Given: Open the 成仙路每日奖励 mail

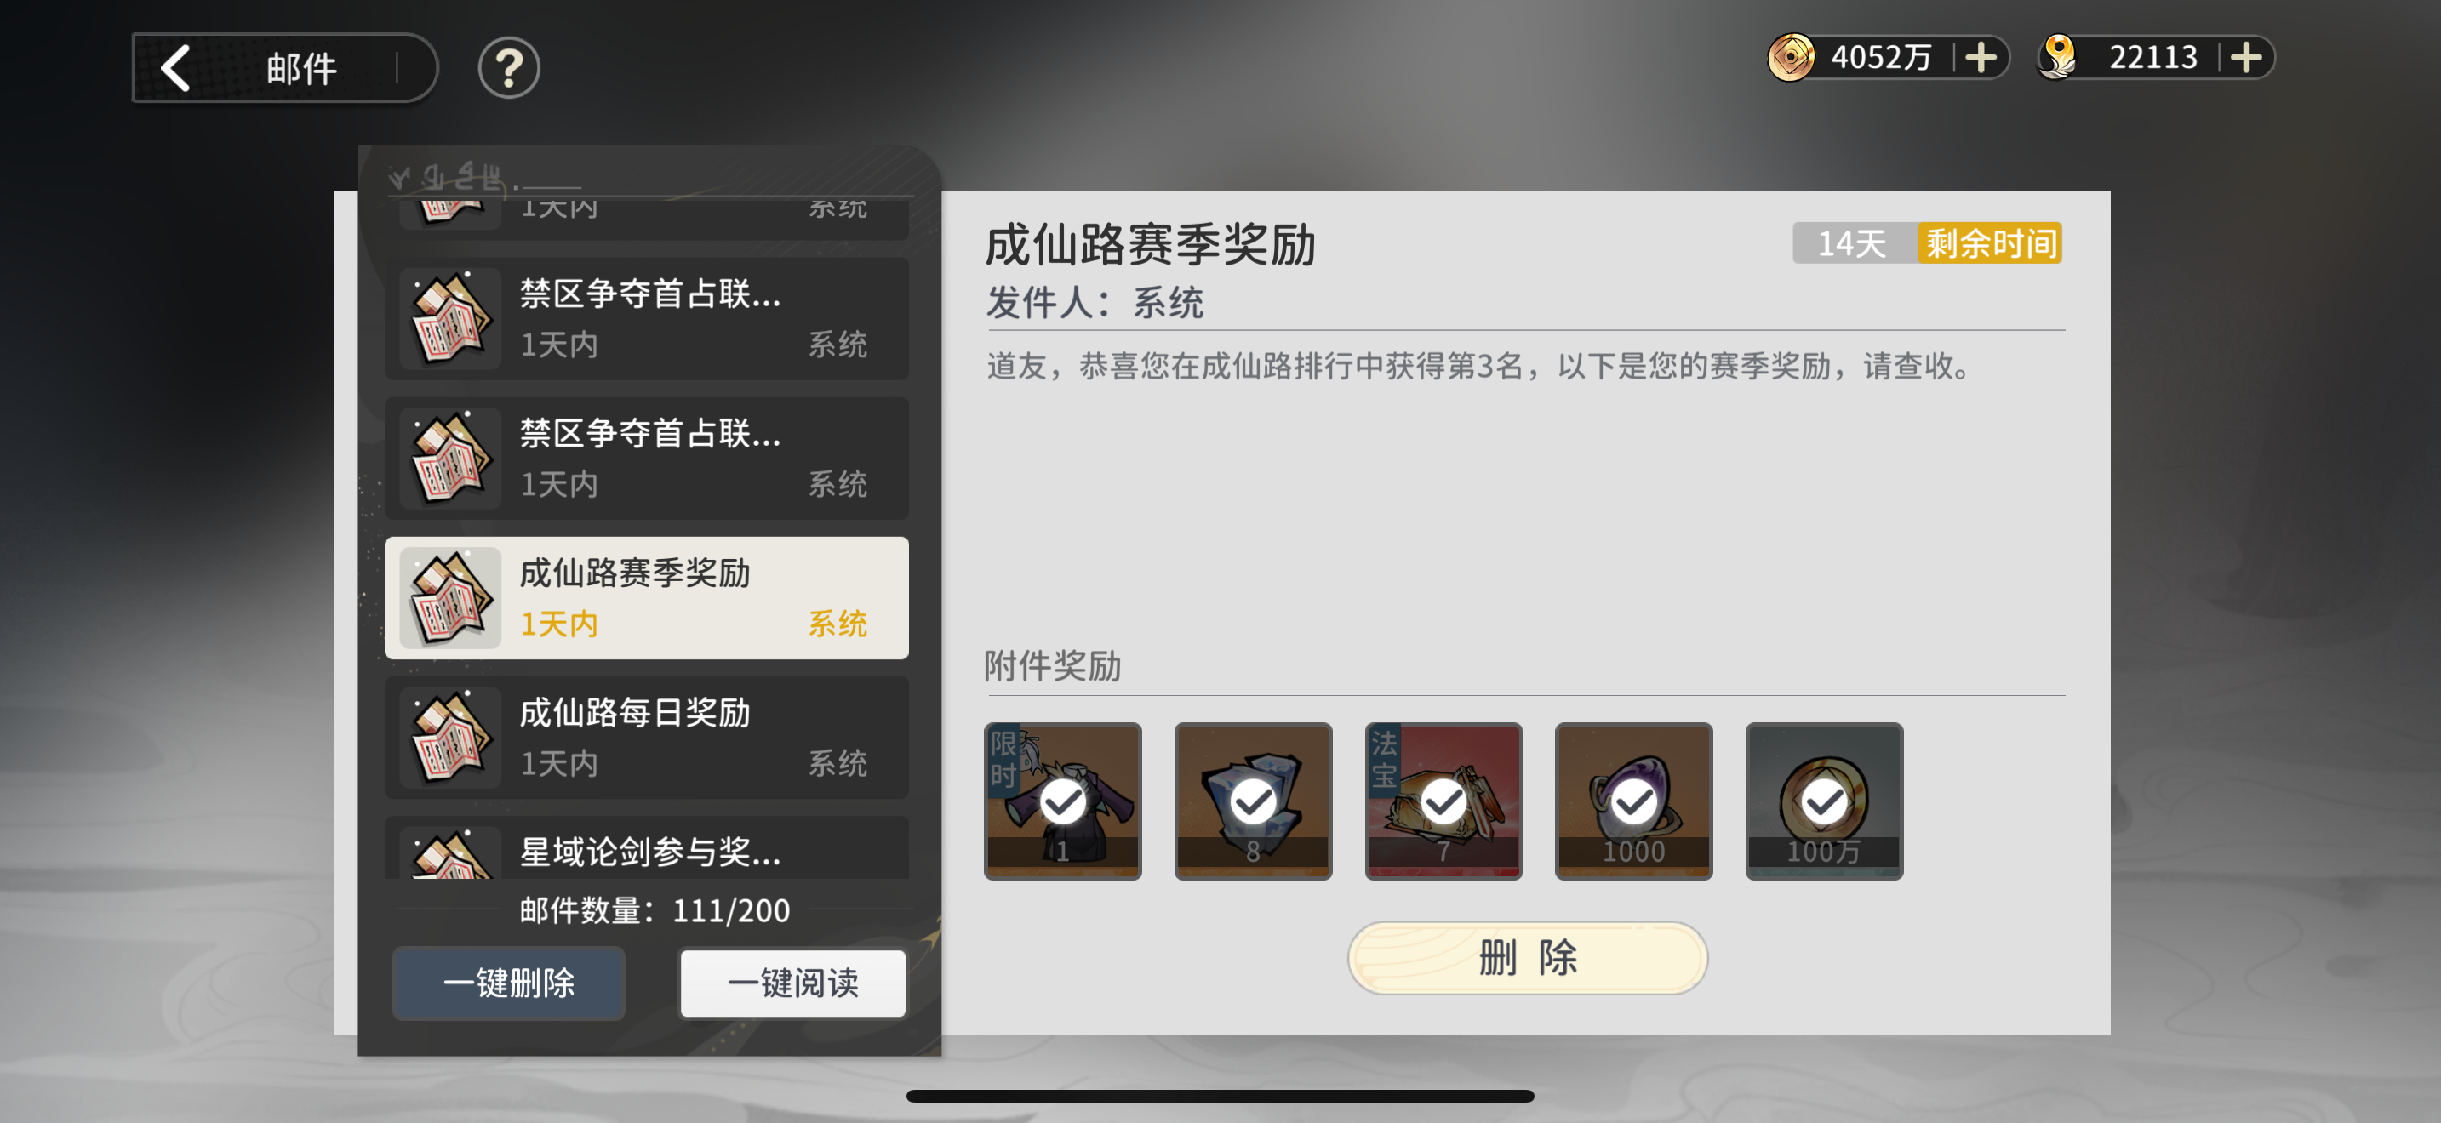Looking at the screenshot, I should (x=646, y=738).
